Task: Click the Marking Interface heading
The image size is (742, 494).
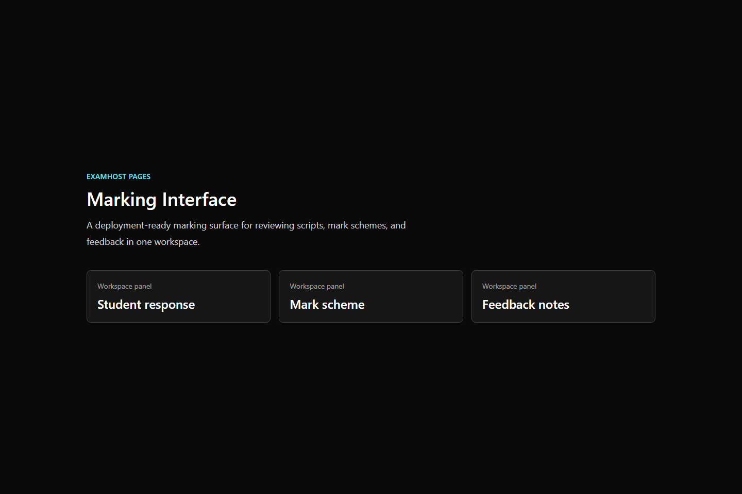Action: click(x=161, y=200)
